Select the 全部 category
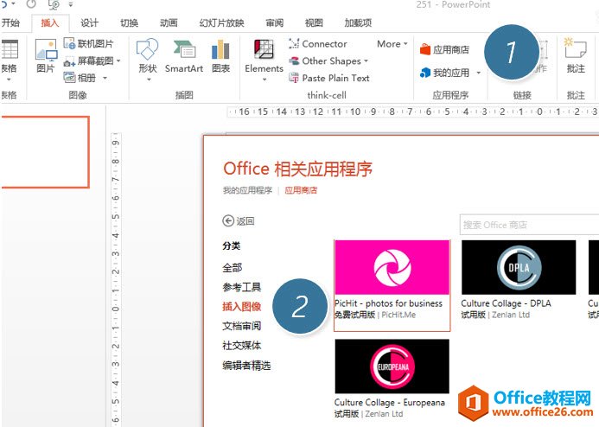599x427 pixels. click(x=233, y=267)
